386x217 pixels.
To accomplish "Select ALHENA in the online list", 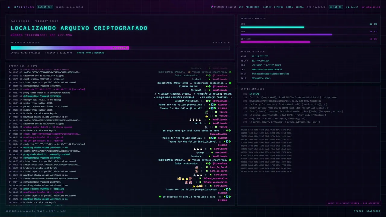I will point(300,7).
